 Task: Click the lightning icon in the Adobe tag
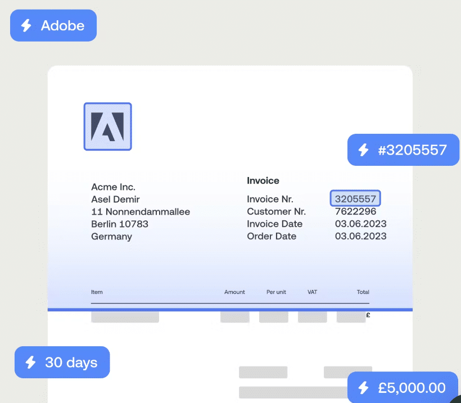pyautogui.click(x=26, y=26)
